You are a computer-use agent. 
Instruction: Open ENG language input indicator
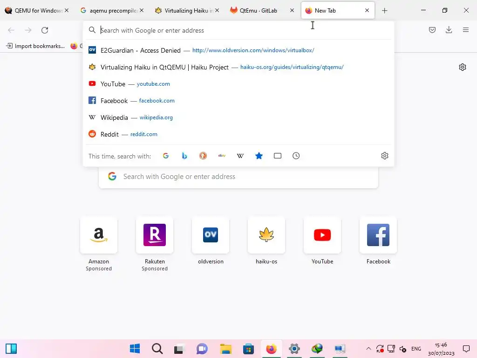click(416, 349)
